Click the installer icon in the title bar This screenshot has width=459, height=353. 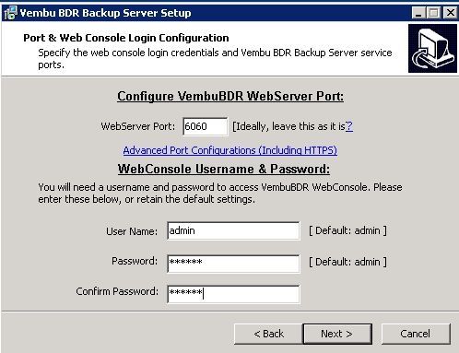click(10, 13)
